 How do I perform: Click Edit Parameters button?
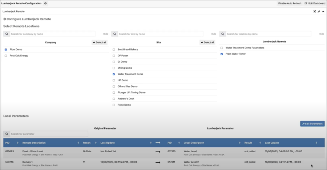coord(312,124)
